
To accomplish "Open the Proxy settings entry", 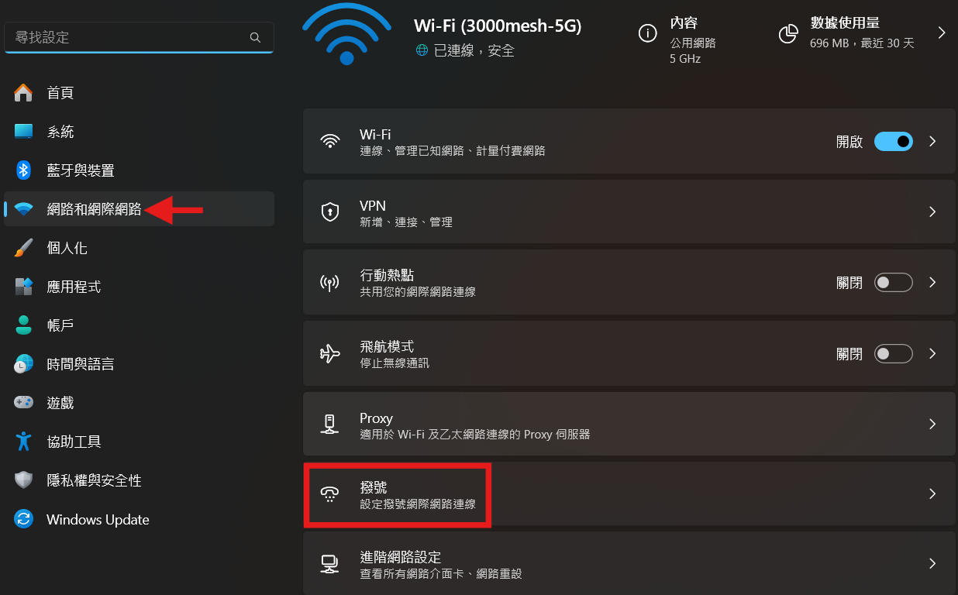I will tap(629, 424).
